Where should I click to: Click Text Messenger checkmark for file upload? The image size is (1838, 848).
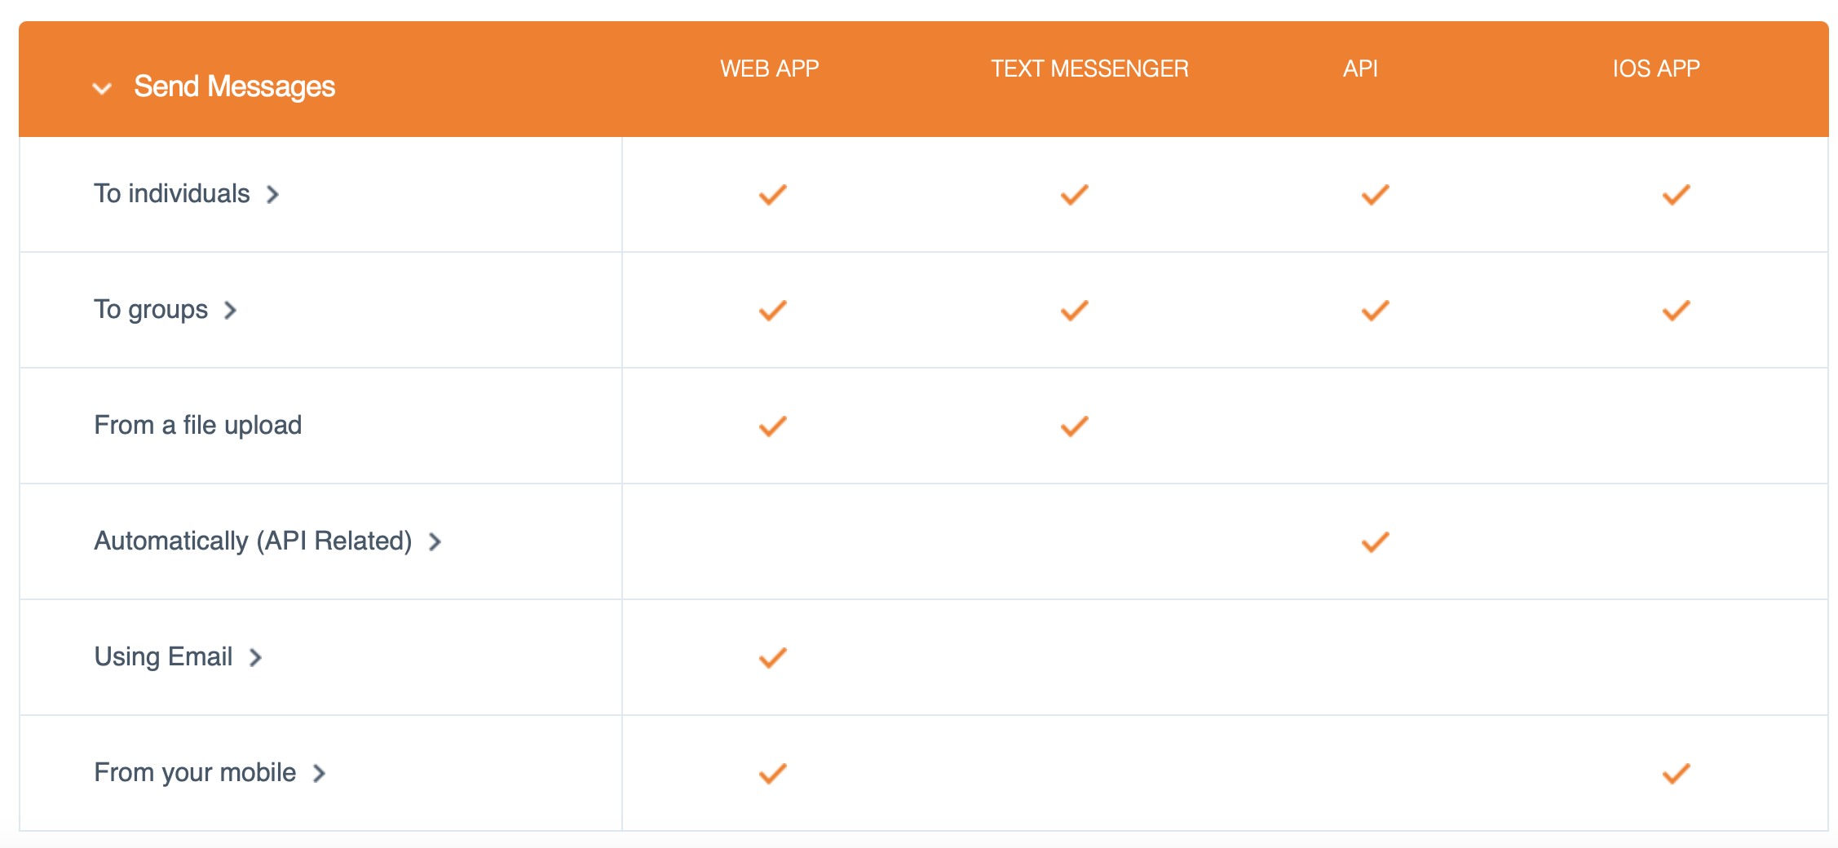[1075, 426]
